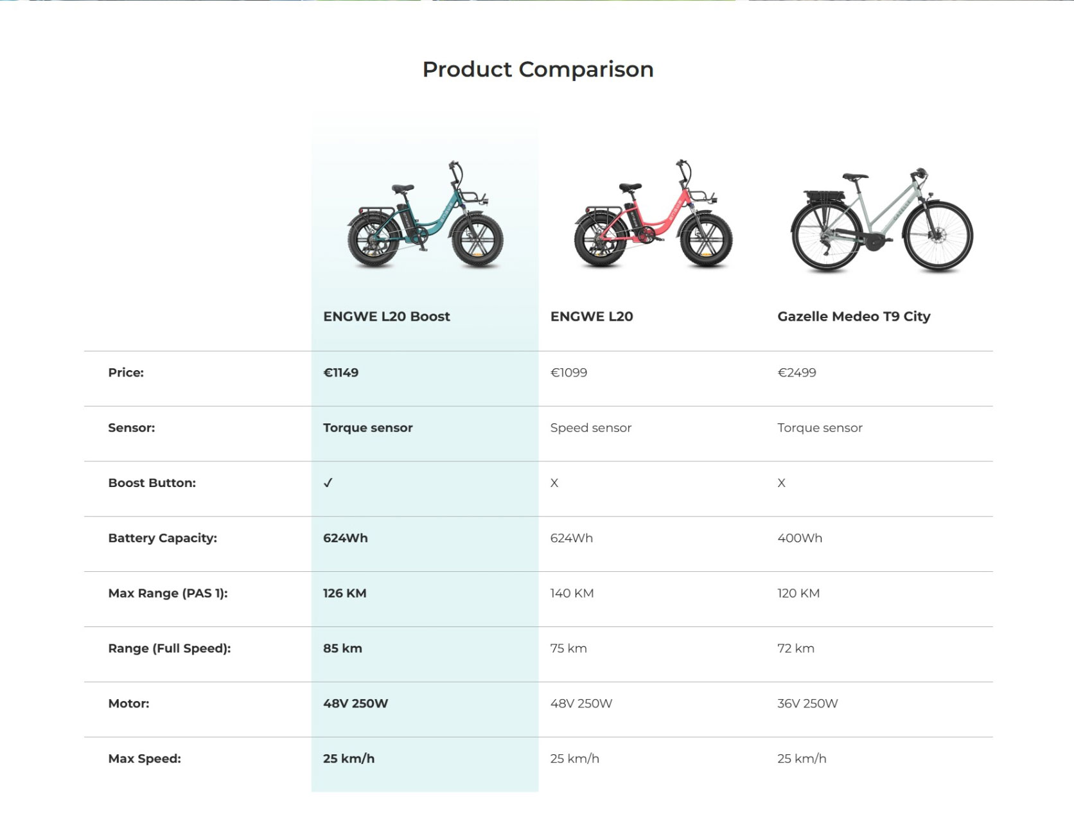Click the €1149 price value
The image size is (1074, 825).
[340, 373]
